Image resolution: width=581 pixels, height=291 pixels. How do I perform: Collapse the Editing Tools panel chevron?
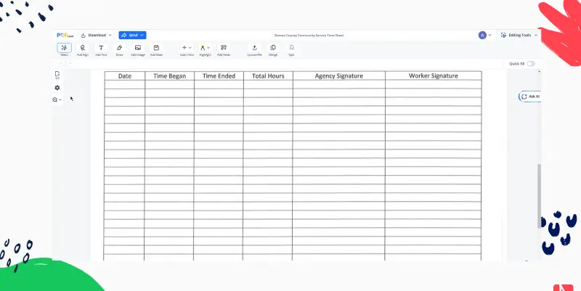pyautogui.click(x=536, y=35)
